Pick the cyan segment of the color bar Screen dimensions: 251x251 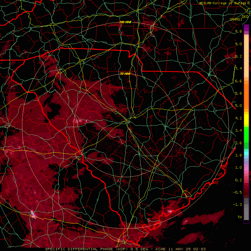(x=246, y=153)
